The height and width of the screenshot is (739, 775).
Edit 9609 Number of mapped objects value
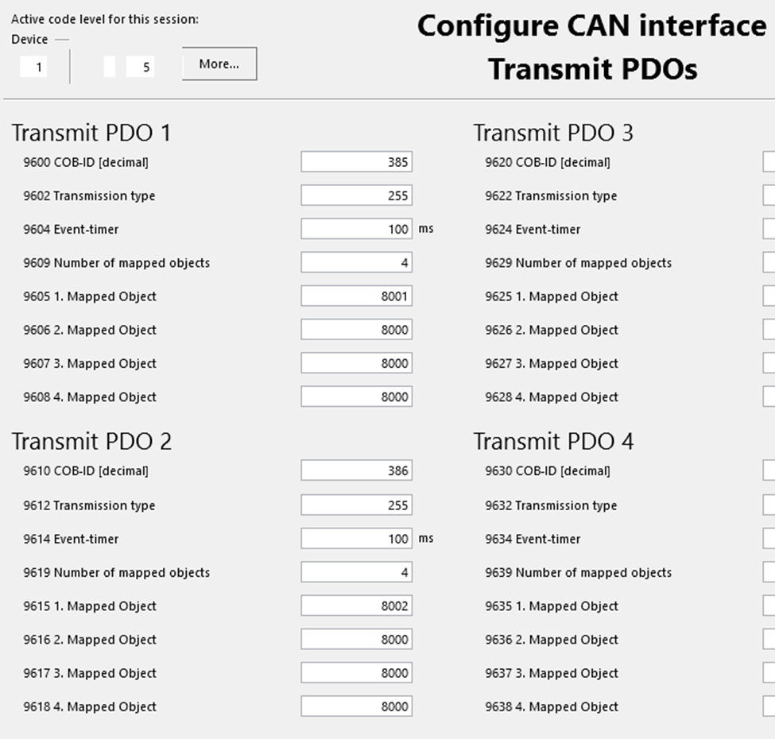pos(356,262)
